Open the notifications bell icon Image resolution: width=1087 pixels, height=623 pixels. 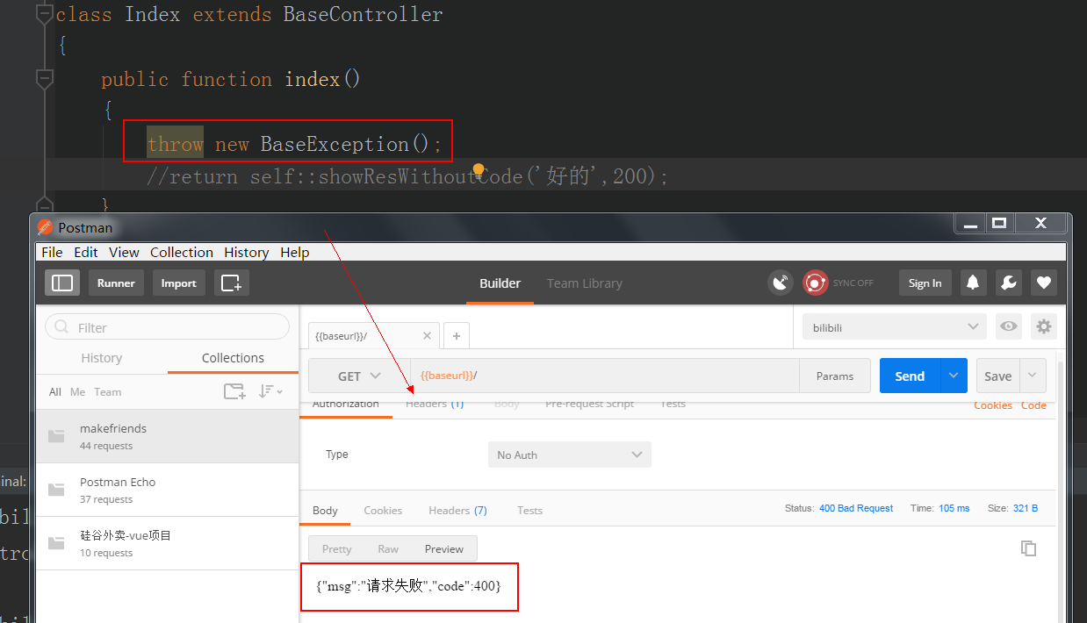(x=973, y=283)
